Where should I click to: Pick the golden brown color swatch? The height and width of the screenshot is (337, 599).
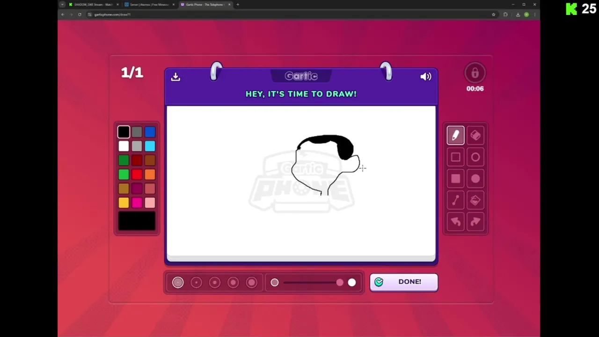(124, 189)
